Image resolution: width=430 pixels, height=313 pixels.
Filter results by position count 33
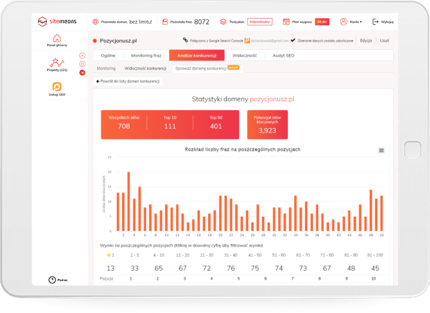(x=135, y=268)
